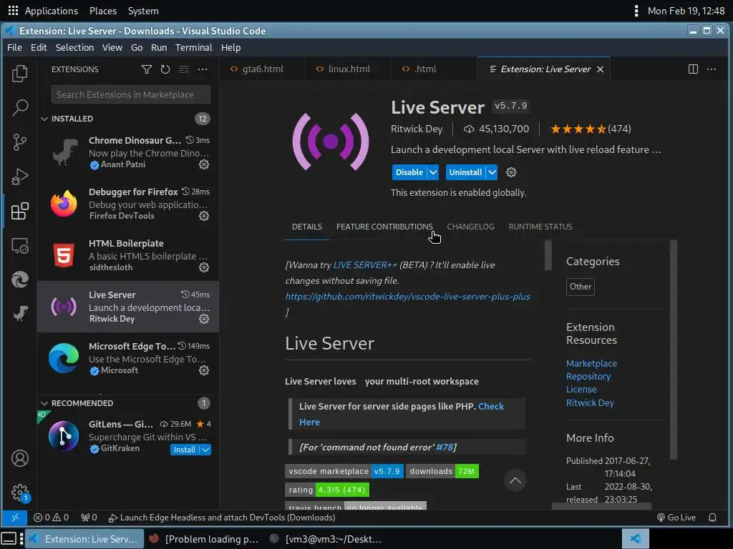Image resolution: width=733 pixels, height=549 pixels.
Task: Switch to the Problem loading page taskbar window
Action: tap(204, 539)
